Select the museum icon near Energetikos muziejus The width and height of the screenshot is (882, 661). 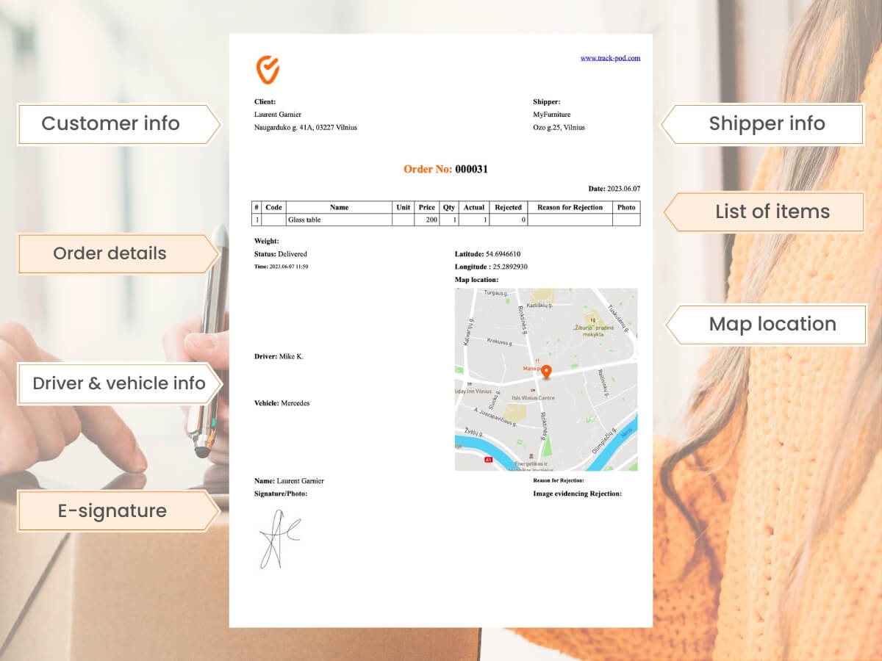pos(531,455)
